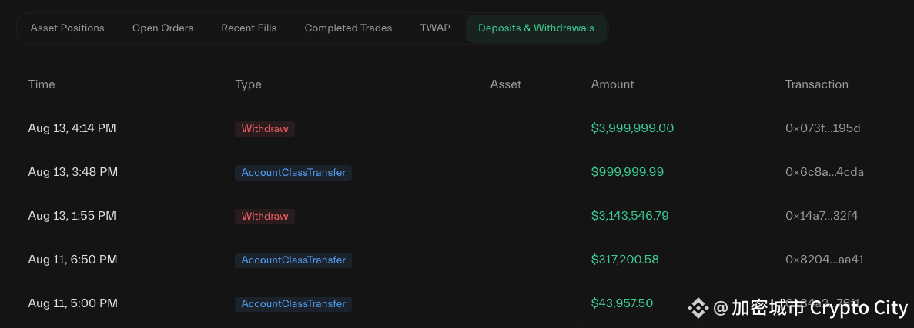Select the $3,999,999.00 amount
Image resolution: width=914 pixels, height=328 pixels.
click(x=632, y=128)
